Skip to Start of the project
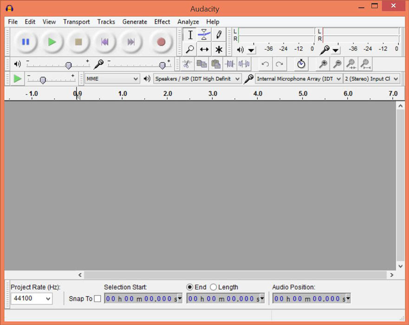Image resolution: width=409 pixels, height=325 pixels. click(104, 42)
